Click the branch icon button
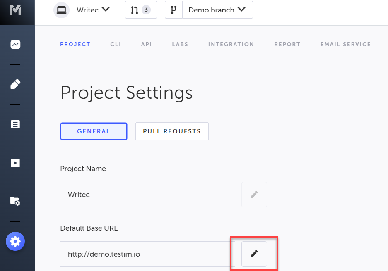388x271 pixels. (174, 10)
